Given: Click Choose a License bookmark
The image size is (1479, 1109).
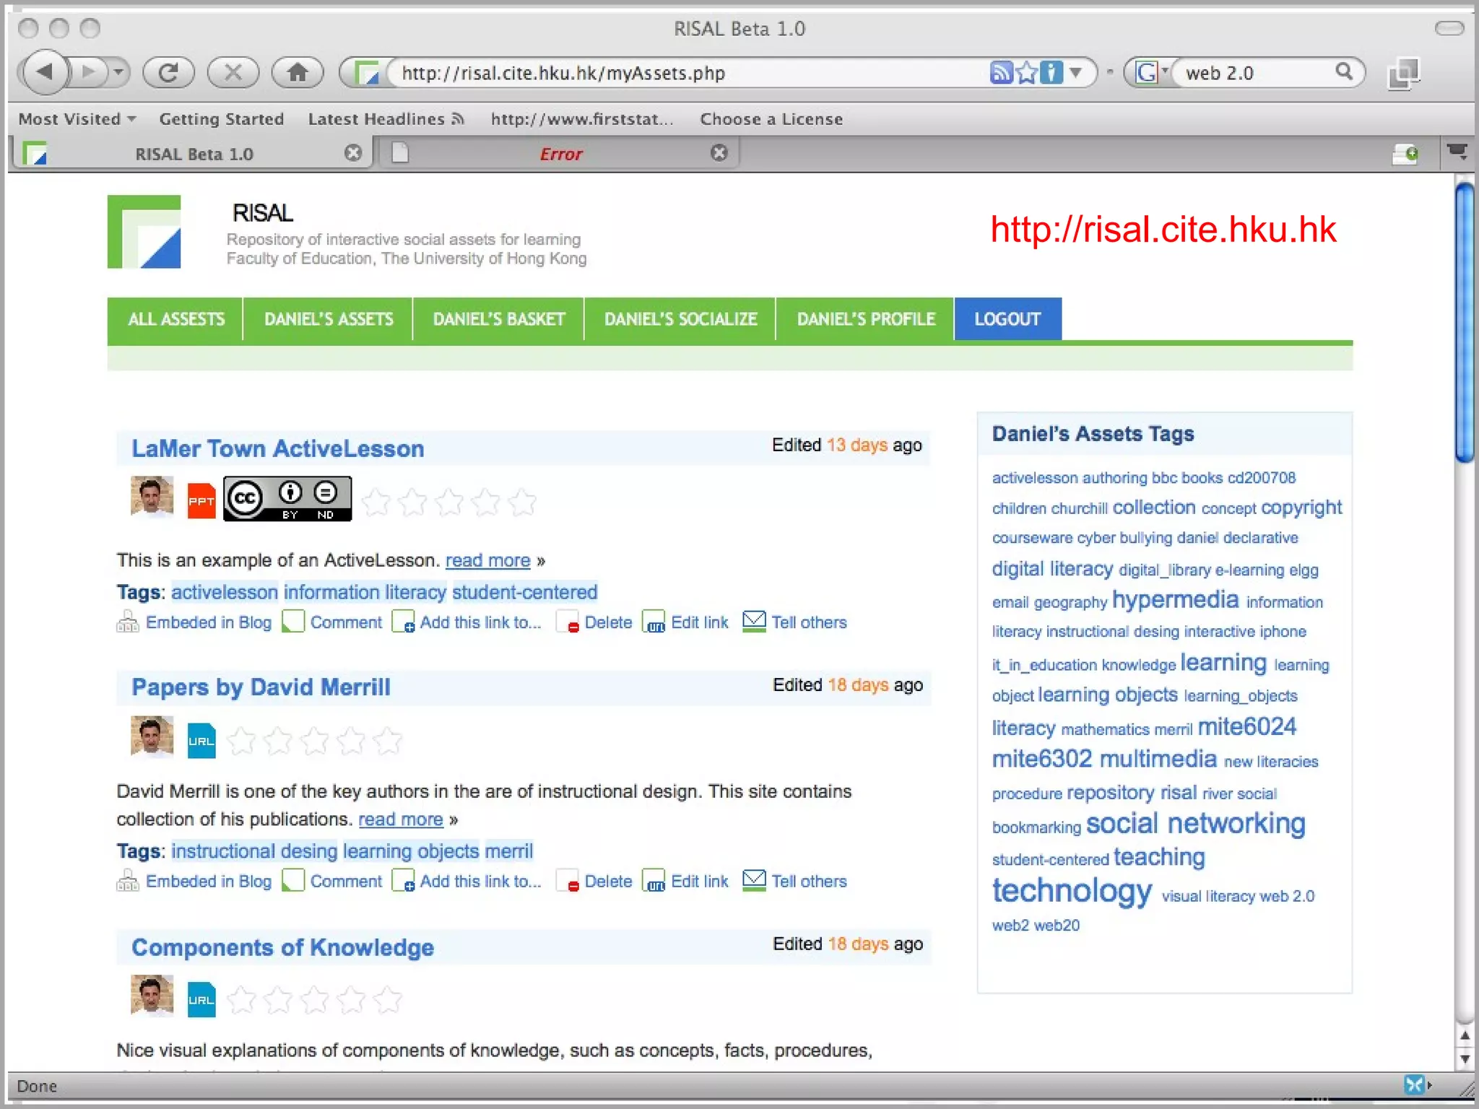Looking at the screenshot, I should pos(771,119).
